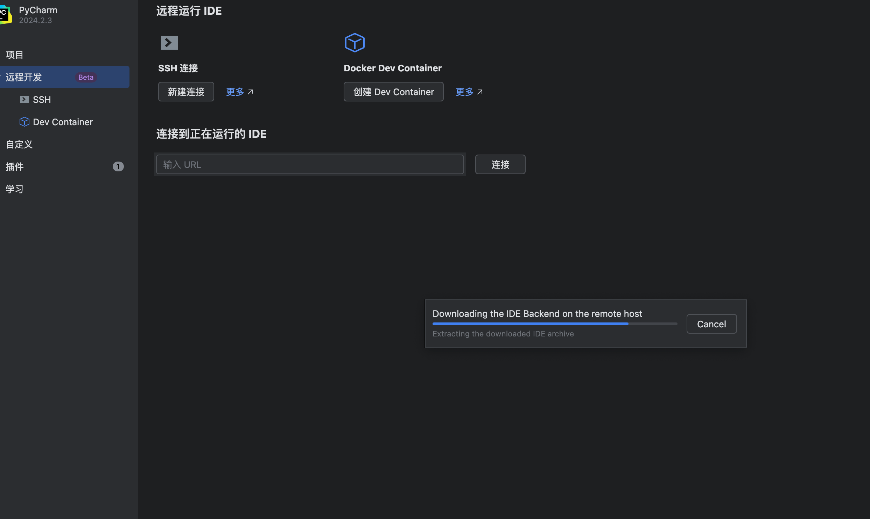Open the 自定义 settings page
This screenshot has width=870, height=519.
[x=19, y=144]
